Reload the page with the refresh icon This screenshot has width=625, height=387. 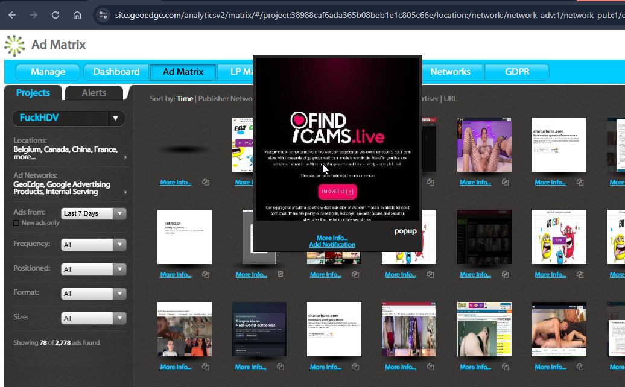click(56, 15)
